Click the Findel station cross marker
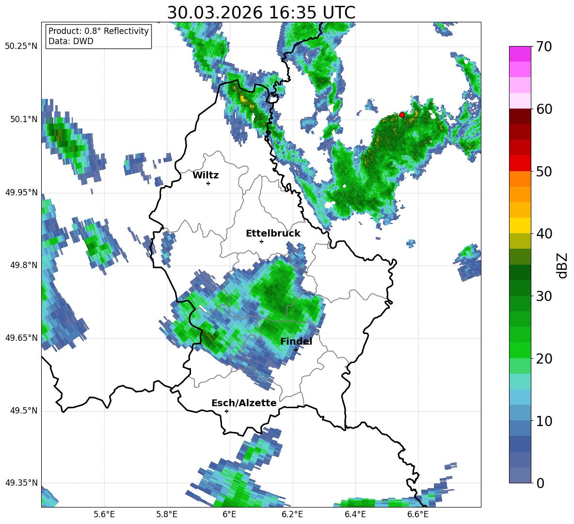The height and width of the screenshot is (524, 574). 296,350
